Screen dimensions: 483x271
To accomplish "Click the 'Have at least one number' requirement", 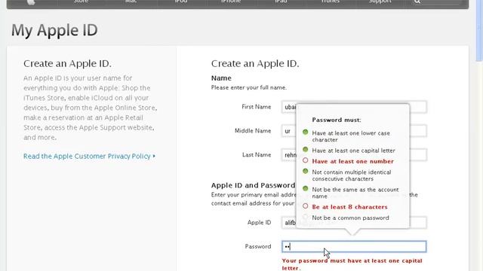I will click(352, 161).
